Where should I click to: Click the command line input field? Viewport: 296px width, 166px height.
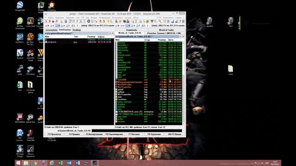(137, 130)
